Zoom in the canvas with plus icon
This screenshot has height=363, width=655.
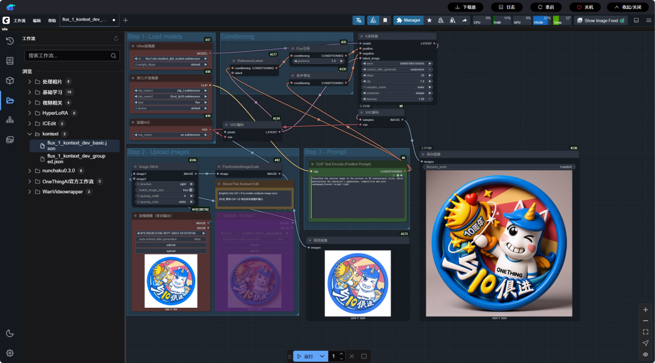pyautogui.click(x=645, y=310)
